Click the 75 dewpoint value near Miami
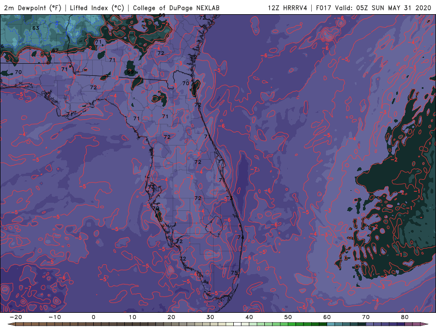 pos(234,273)
